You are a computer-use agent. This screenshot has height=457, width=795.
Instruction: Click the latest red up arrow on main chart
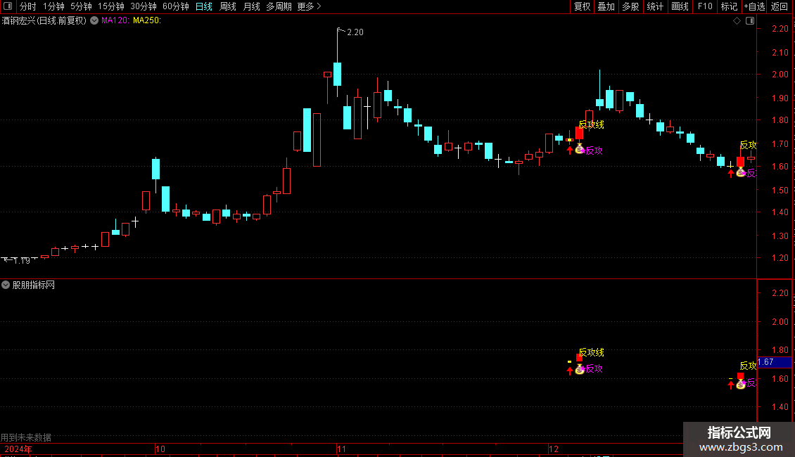730,173
